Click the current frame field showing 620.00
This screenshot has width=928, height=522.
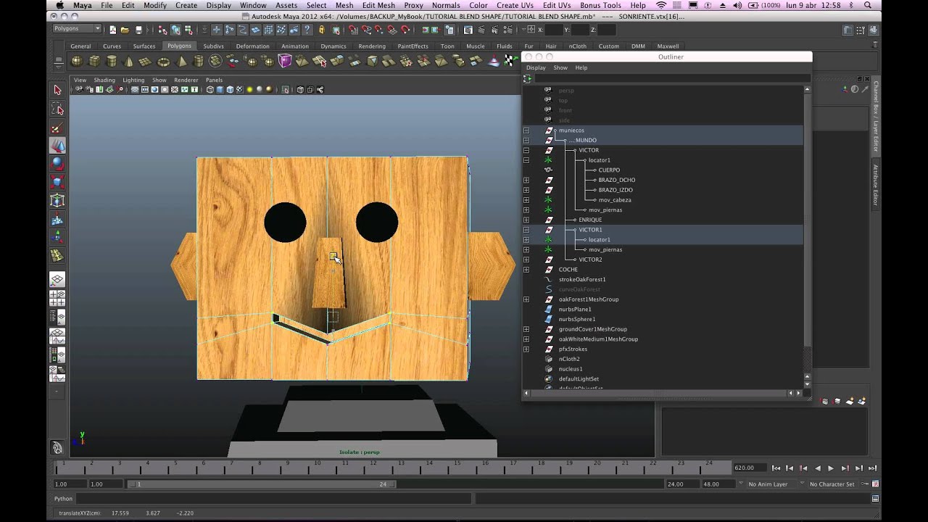[749, 468]
